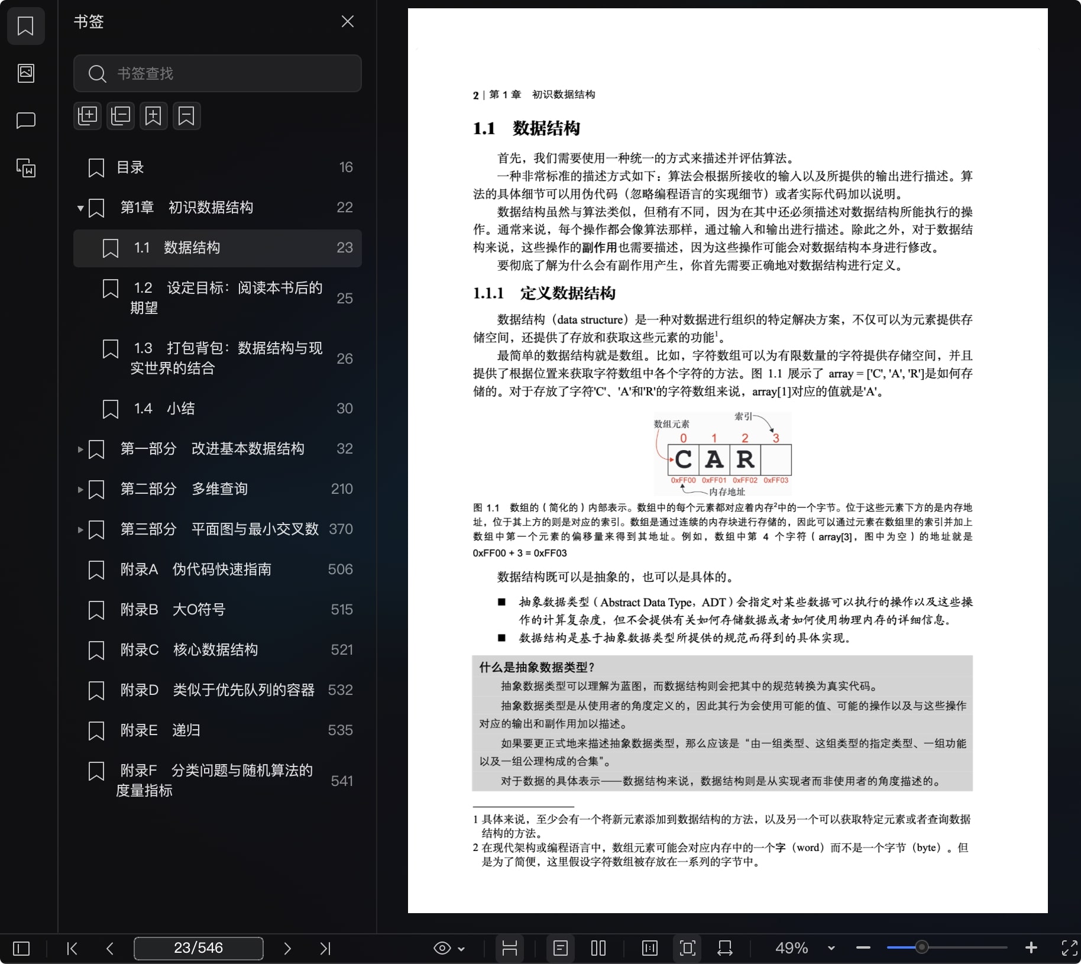Open 附录C 核心数据结构 bookmark

click(x=218, y=650)
